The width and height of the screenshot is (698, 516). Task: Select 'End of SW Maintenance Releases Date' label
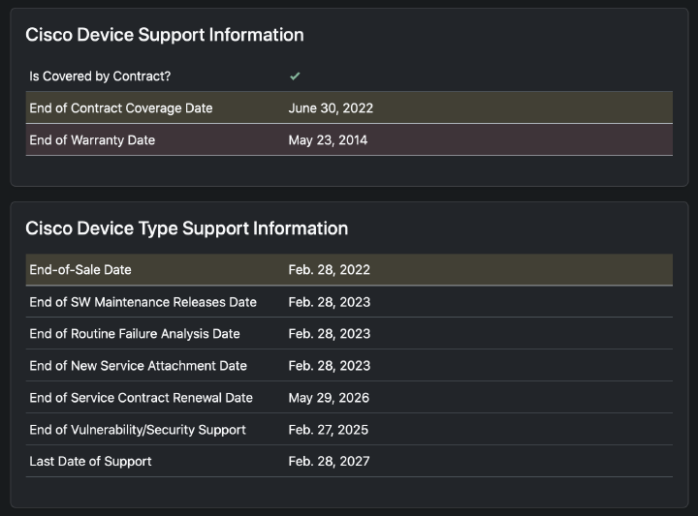(143, 302)
